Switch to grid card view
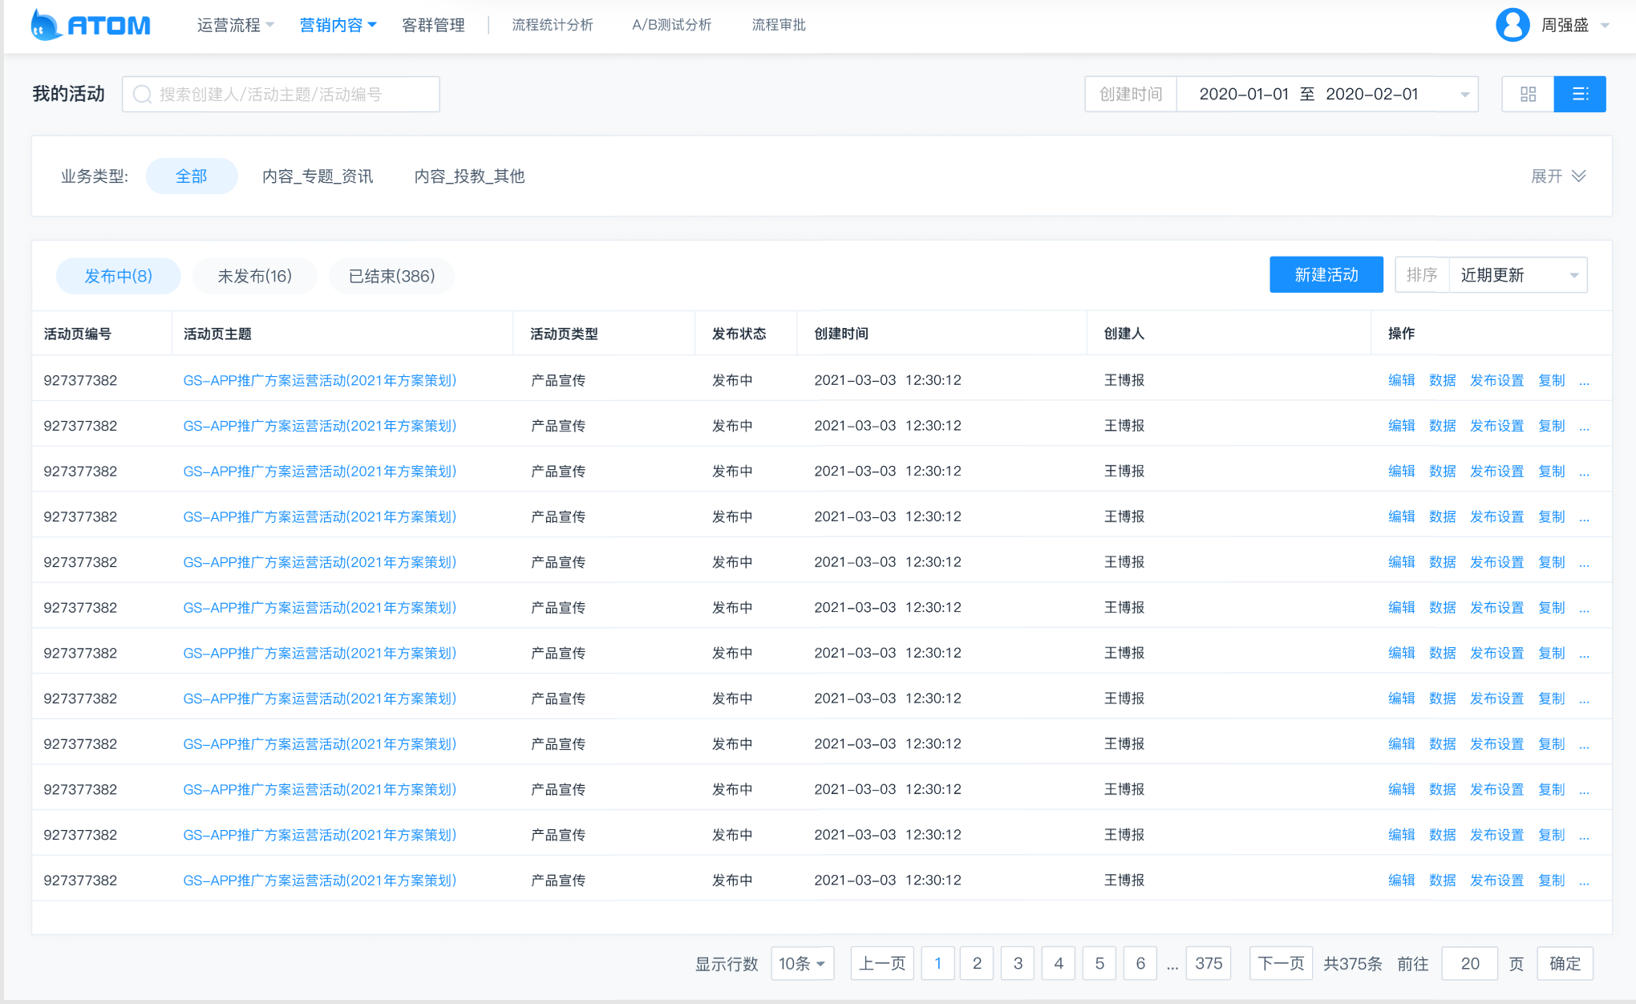This screenshot has height=1004, width=1636. pos(1528,94)
